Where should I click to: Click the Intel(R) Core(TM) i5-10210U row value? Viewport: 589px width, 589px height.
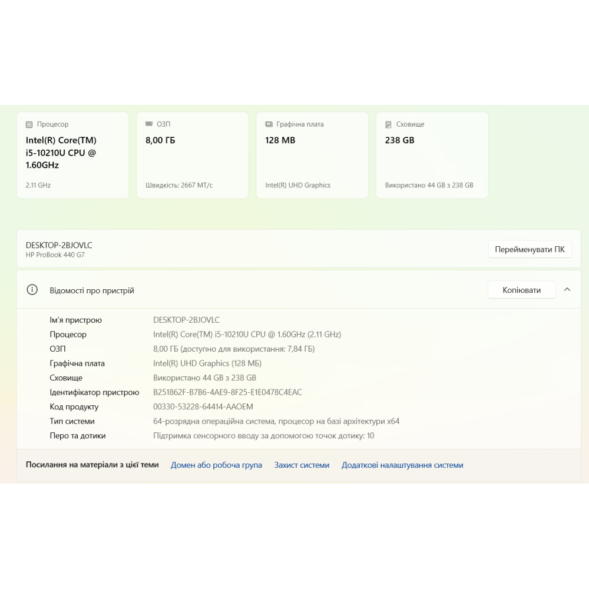247,335
